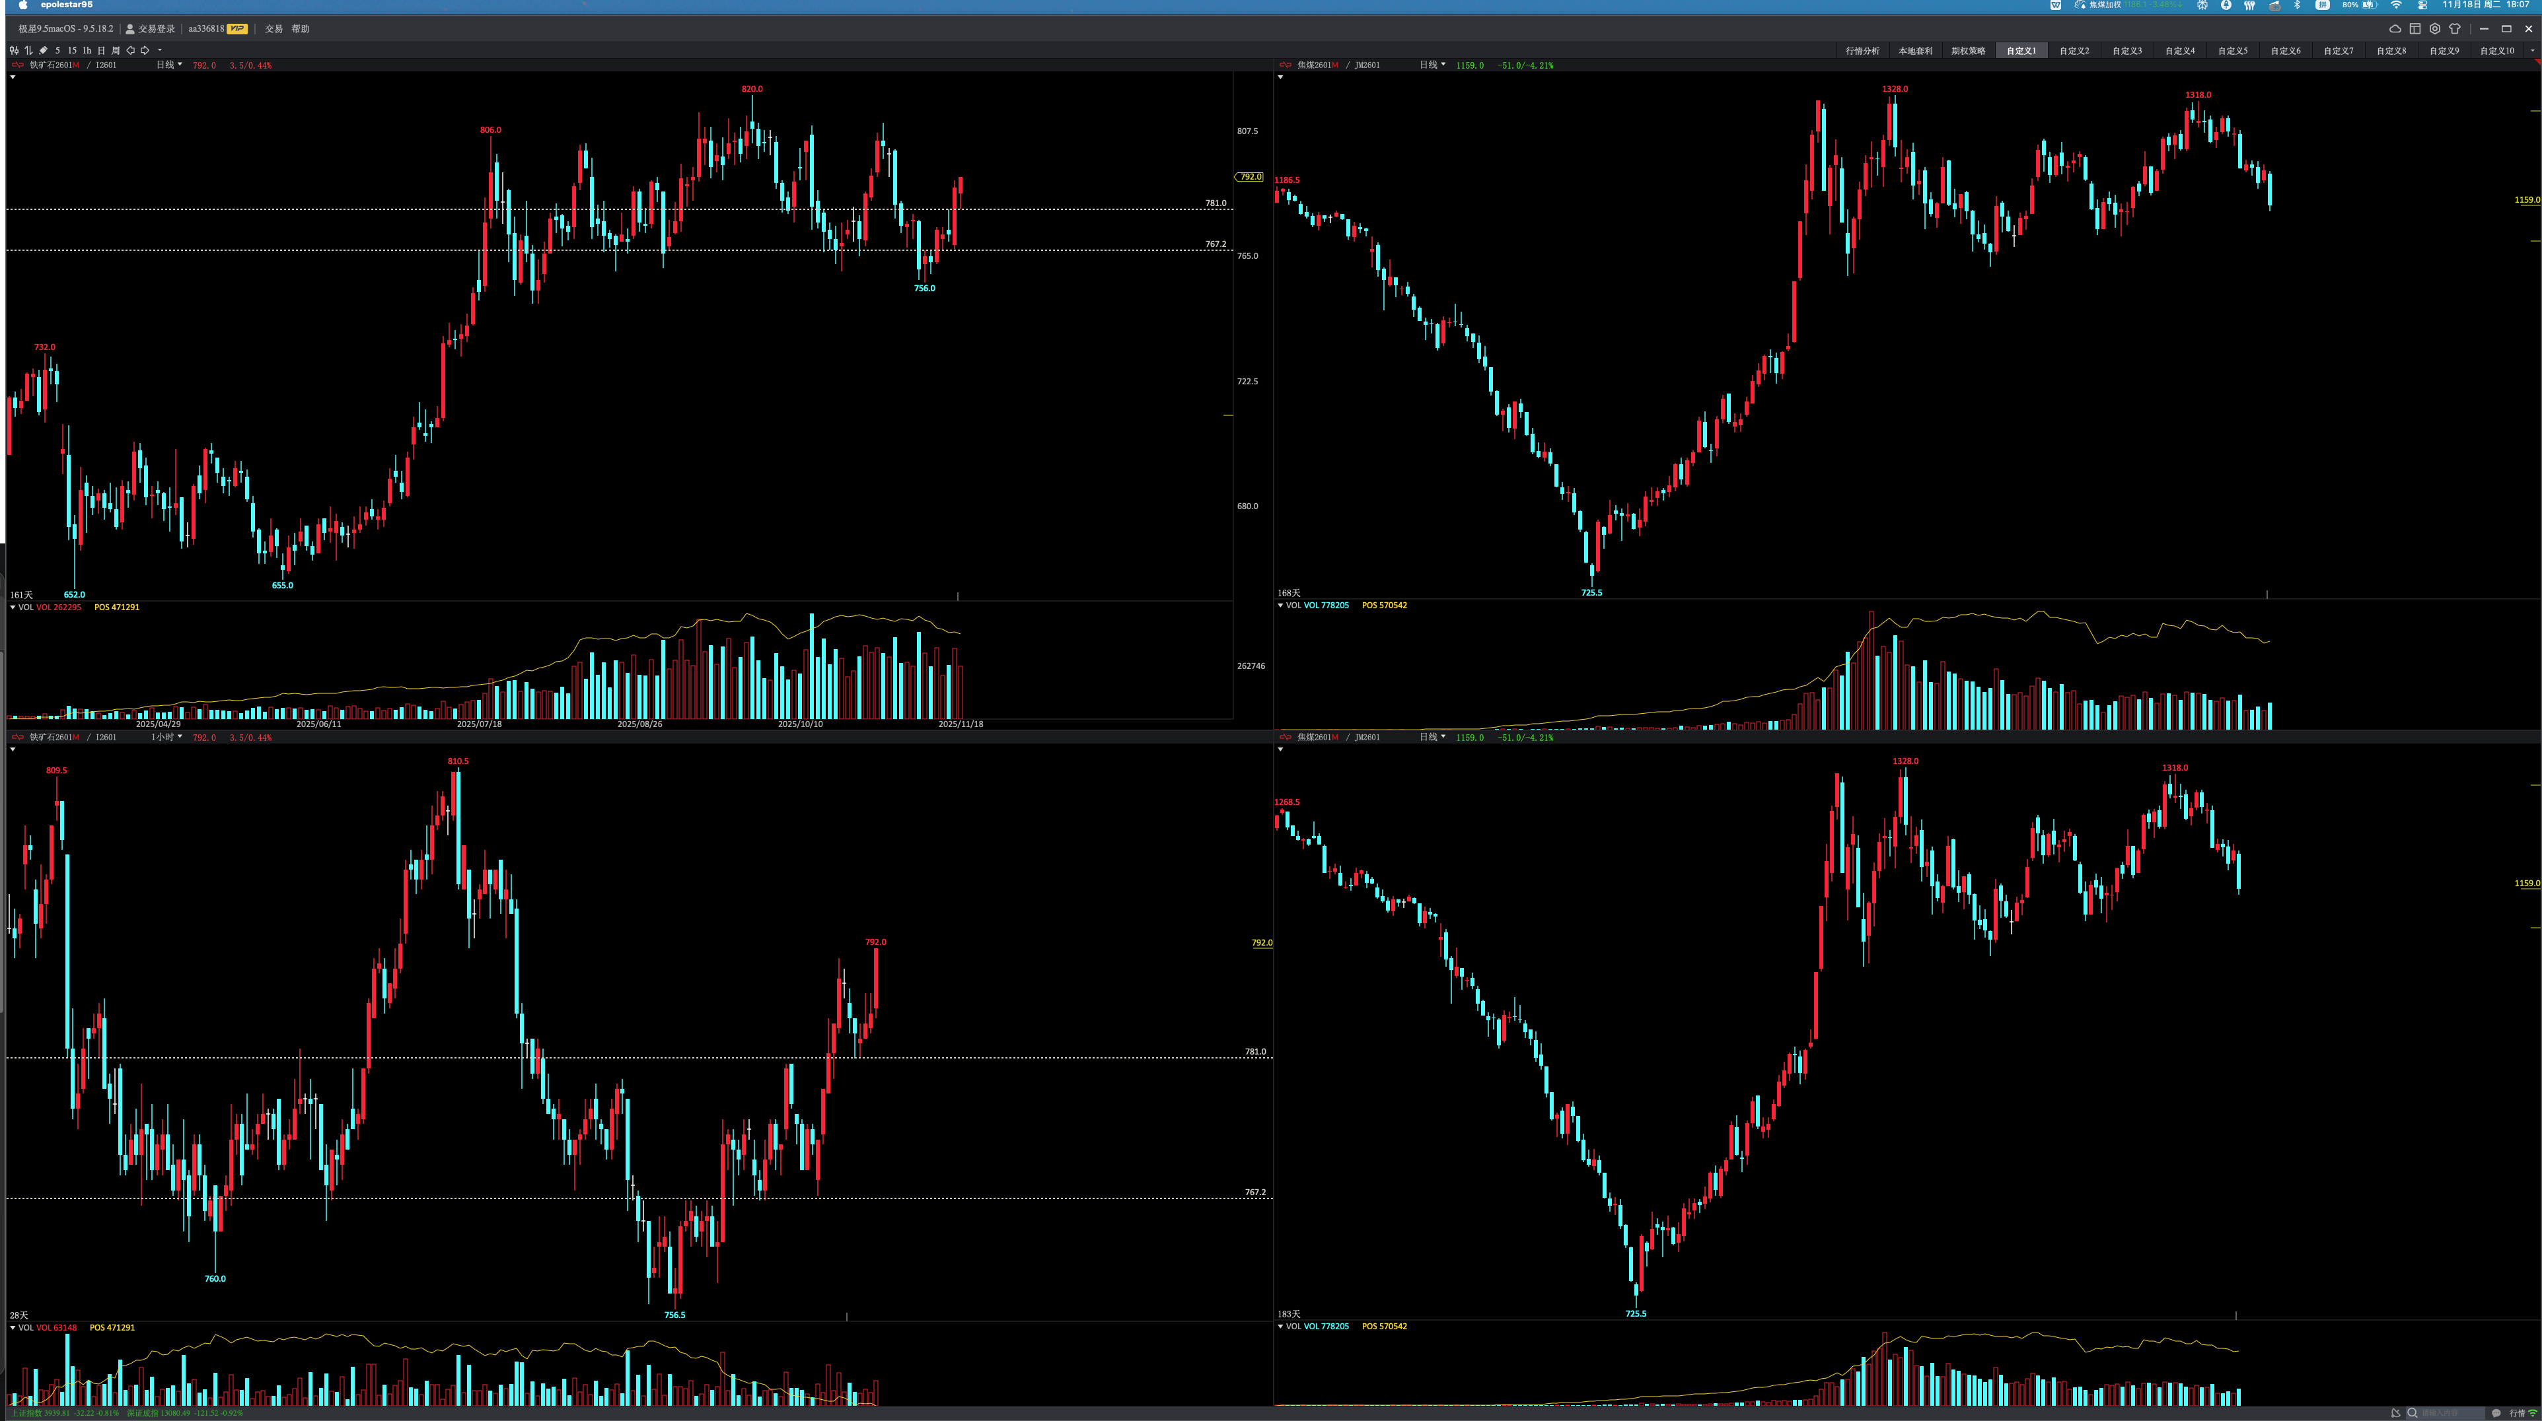Open the 行情分析 tab
Screen dimensions: 2542x1421
pos(1862,50)
